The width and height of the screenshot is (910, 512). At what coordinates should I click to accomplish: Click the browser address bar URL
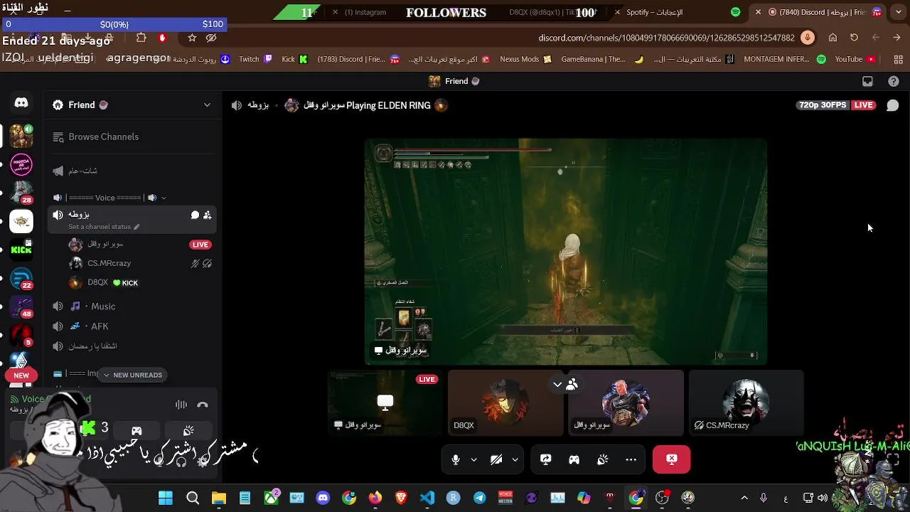[x=666, y=38]
